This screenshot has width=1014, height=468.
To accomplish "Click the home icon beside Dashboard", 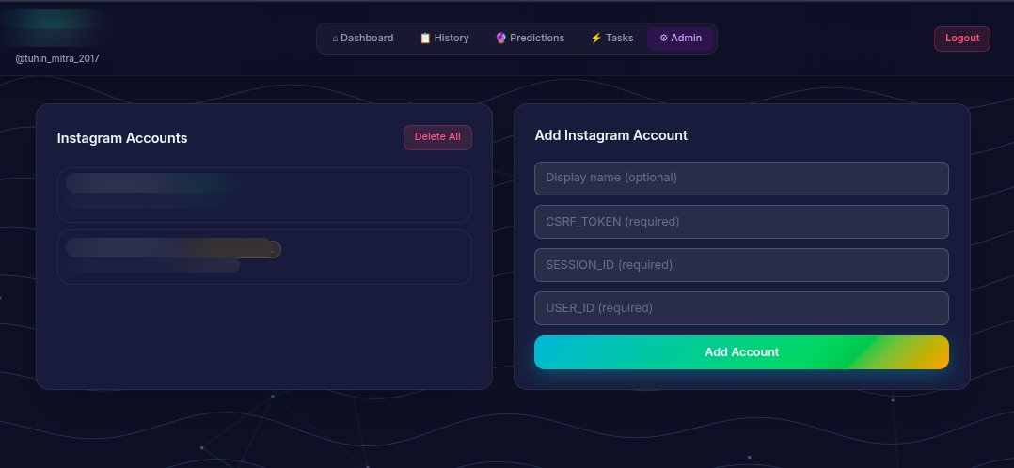I will (x=335, y=39).
